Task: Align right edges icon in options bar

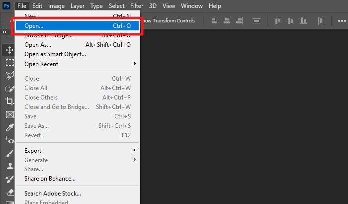Action: point(239,21)
